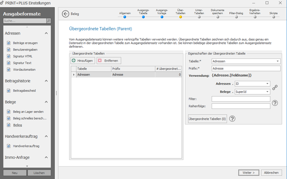Open the Tabelle dropdown showing Adressen

tap(278, 61)
